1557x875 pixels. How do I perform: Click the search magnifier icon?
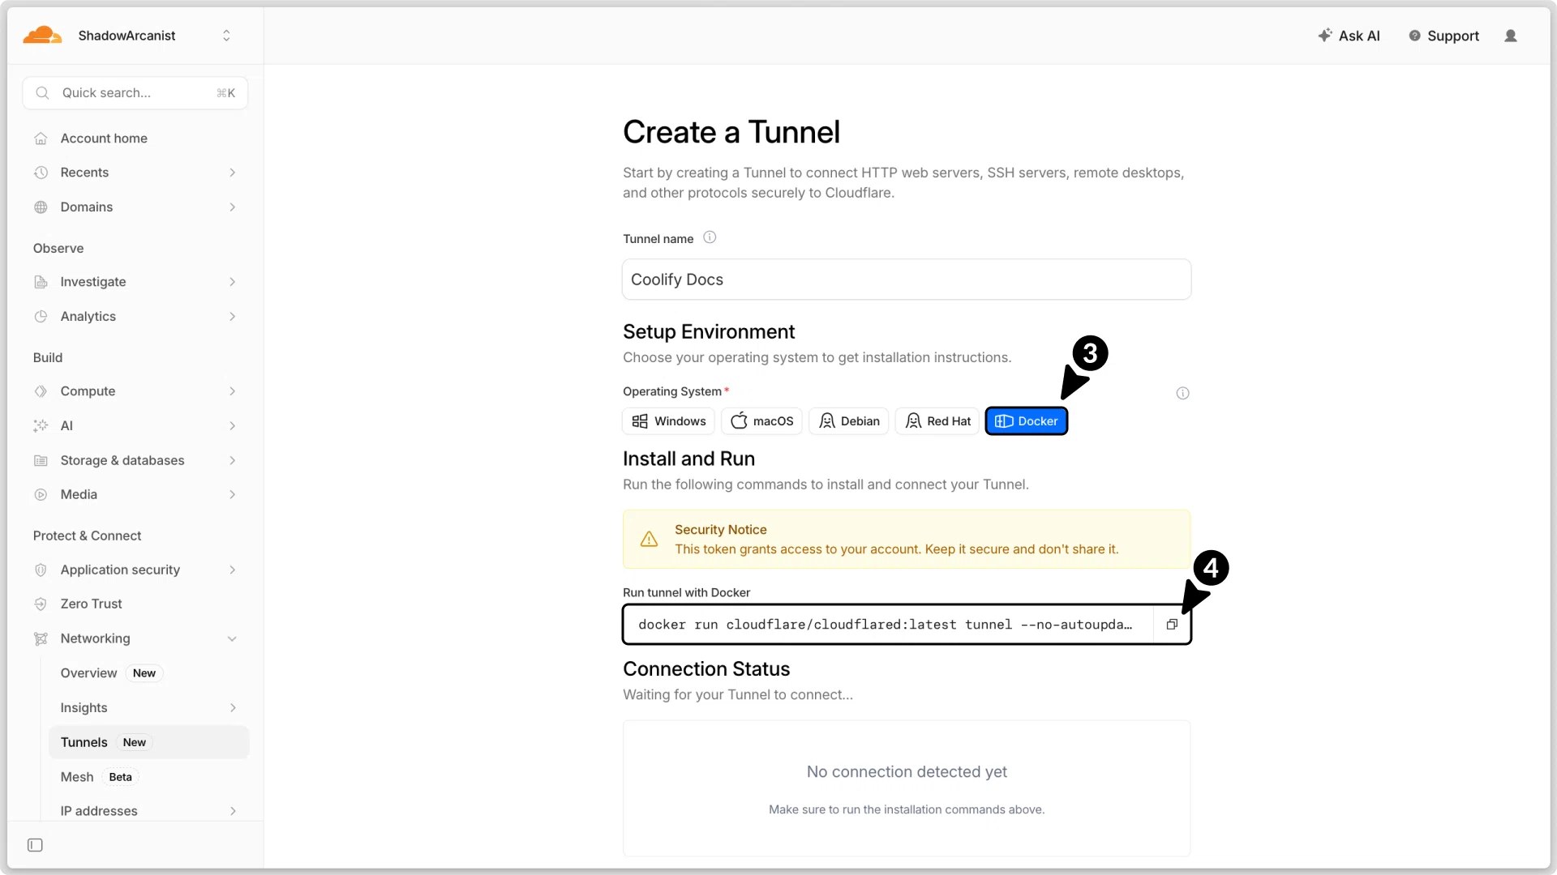(43, 93)
